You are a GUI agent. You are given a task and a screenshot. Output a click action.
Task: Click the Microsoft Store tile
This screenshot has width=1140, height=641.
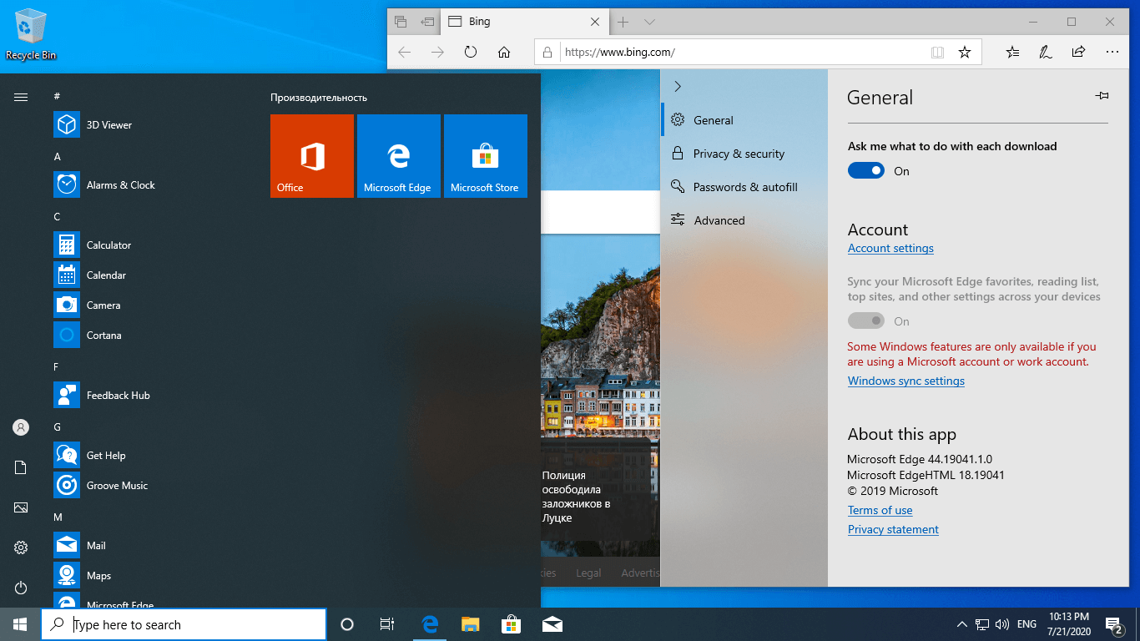486,156
